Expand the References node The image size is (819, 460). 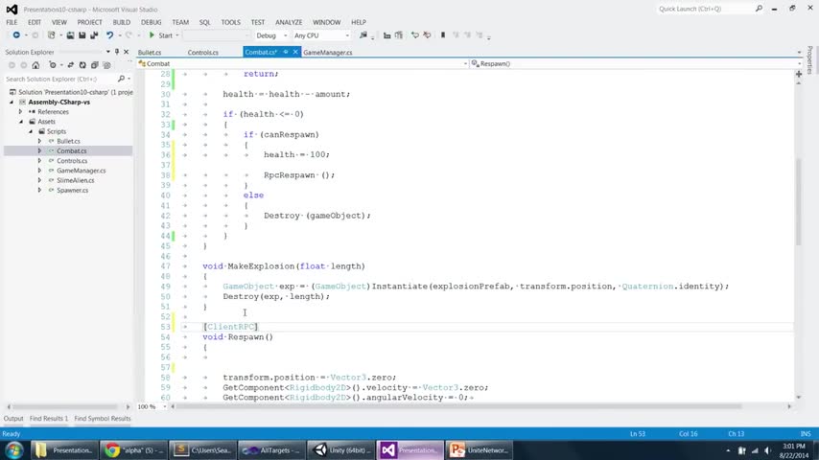[21, 112]
